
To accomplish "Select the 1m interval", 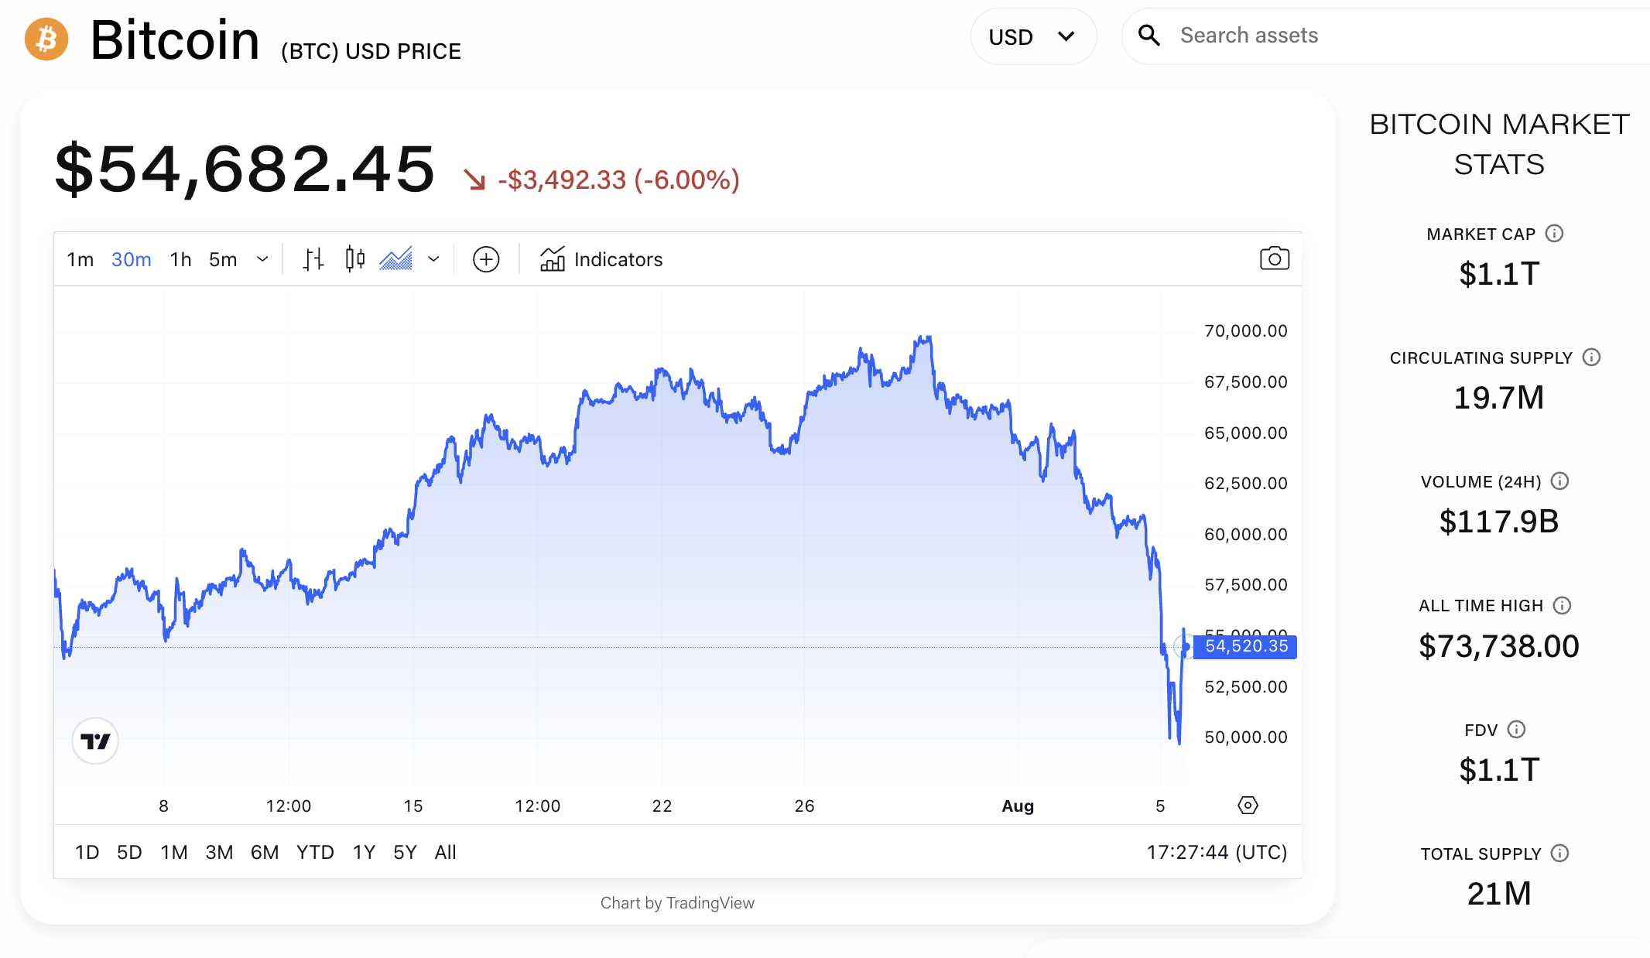I will coord(80,259).
